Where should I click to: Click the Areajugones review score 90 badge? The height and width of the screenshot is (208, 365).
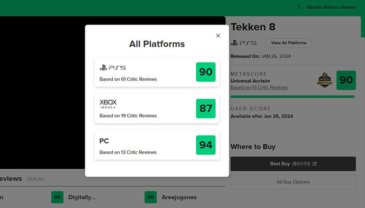pyautogui.click(x=151, y=197)
